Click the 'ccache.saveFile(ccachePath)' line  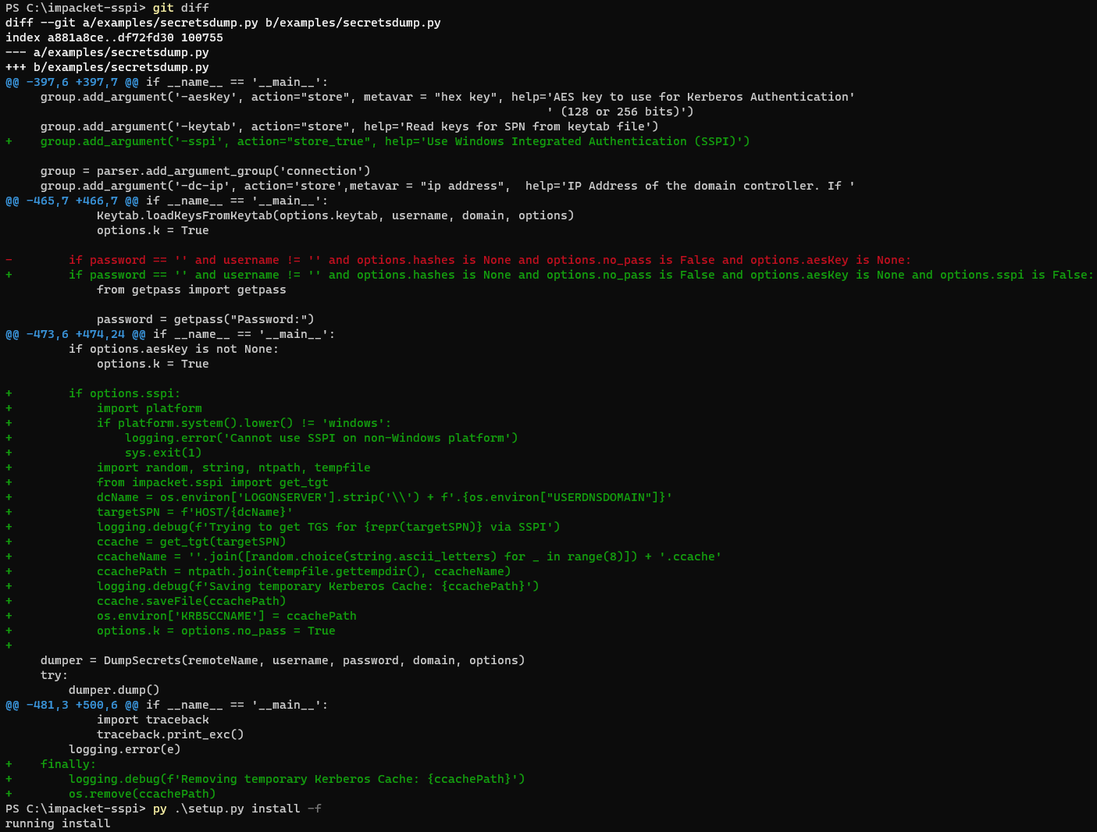[191, 601]
